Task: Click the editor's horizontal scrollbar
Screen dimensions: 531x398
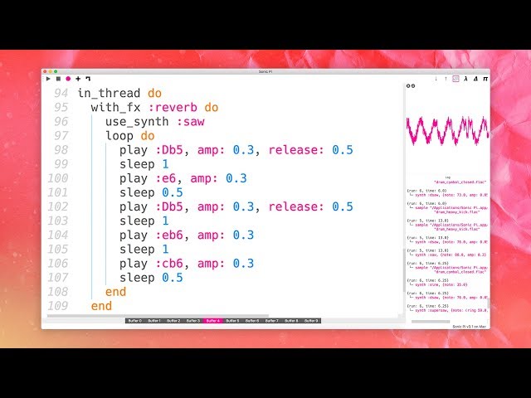Action: 158,316
